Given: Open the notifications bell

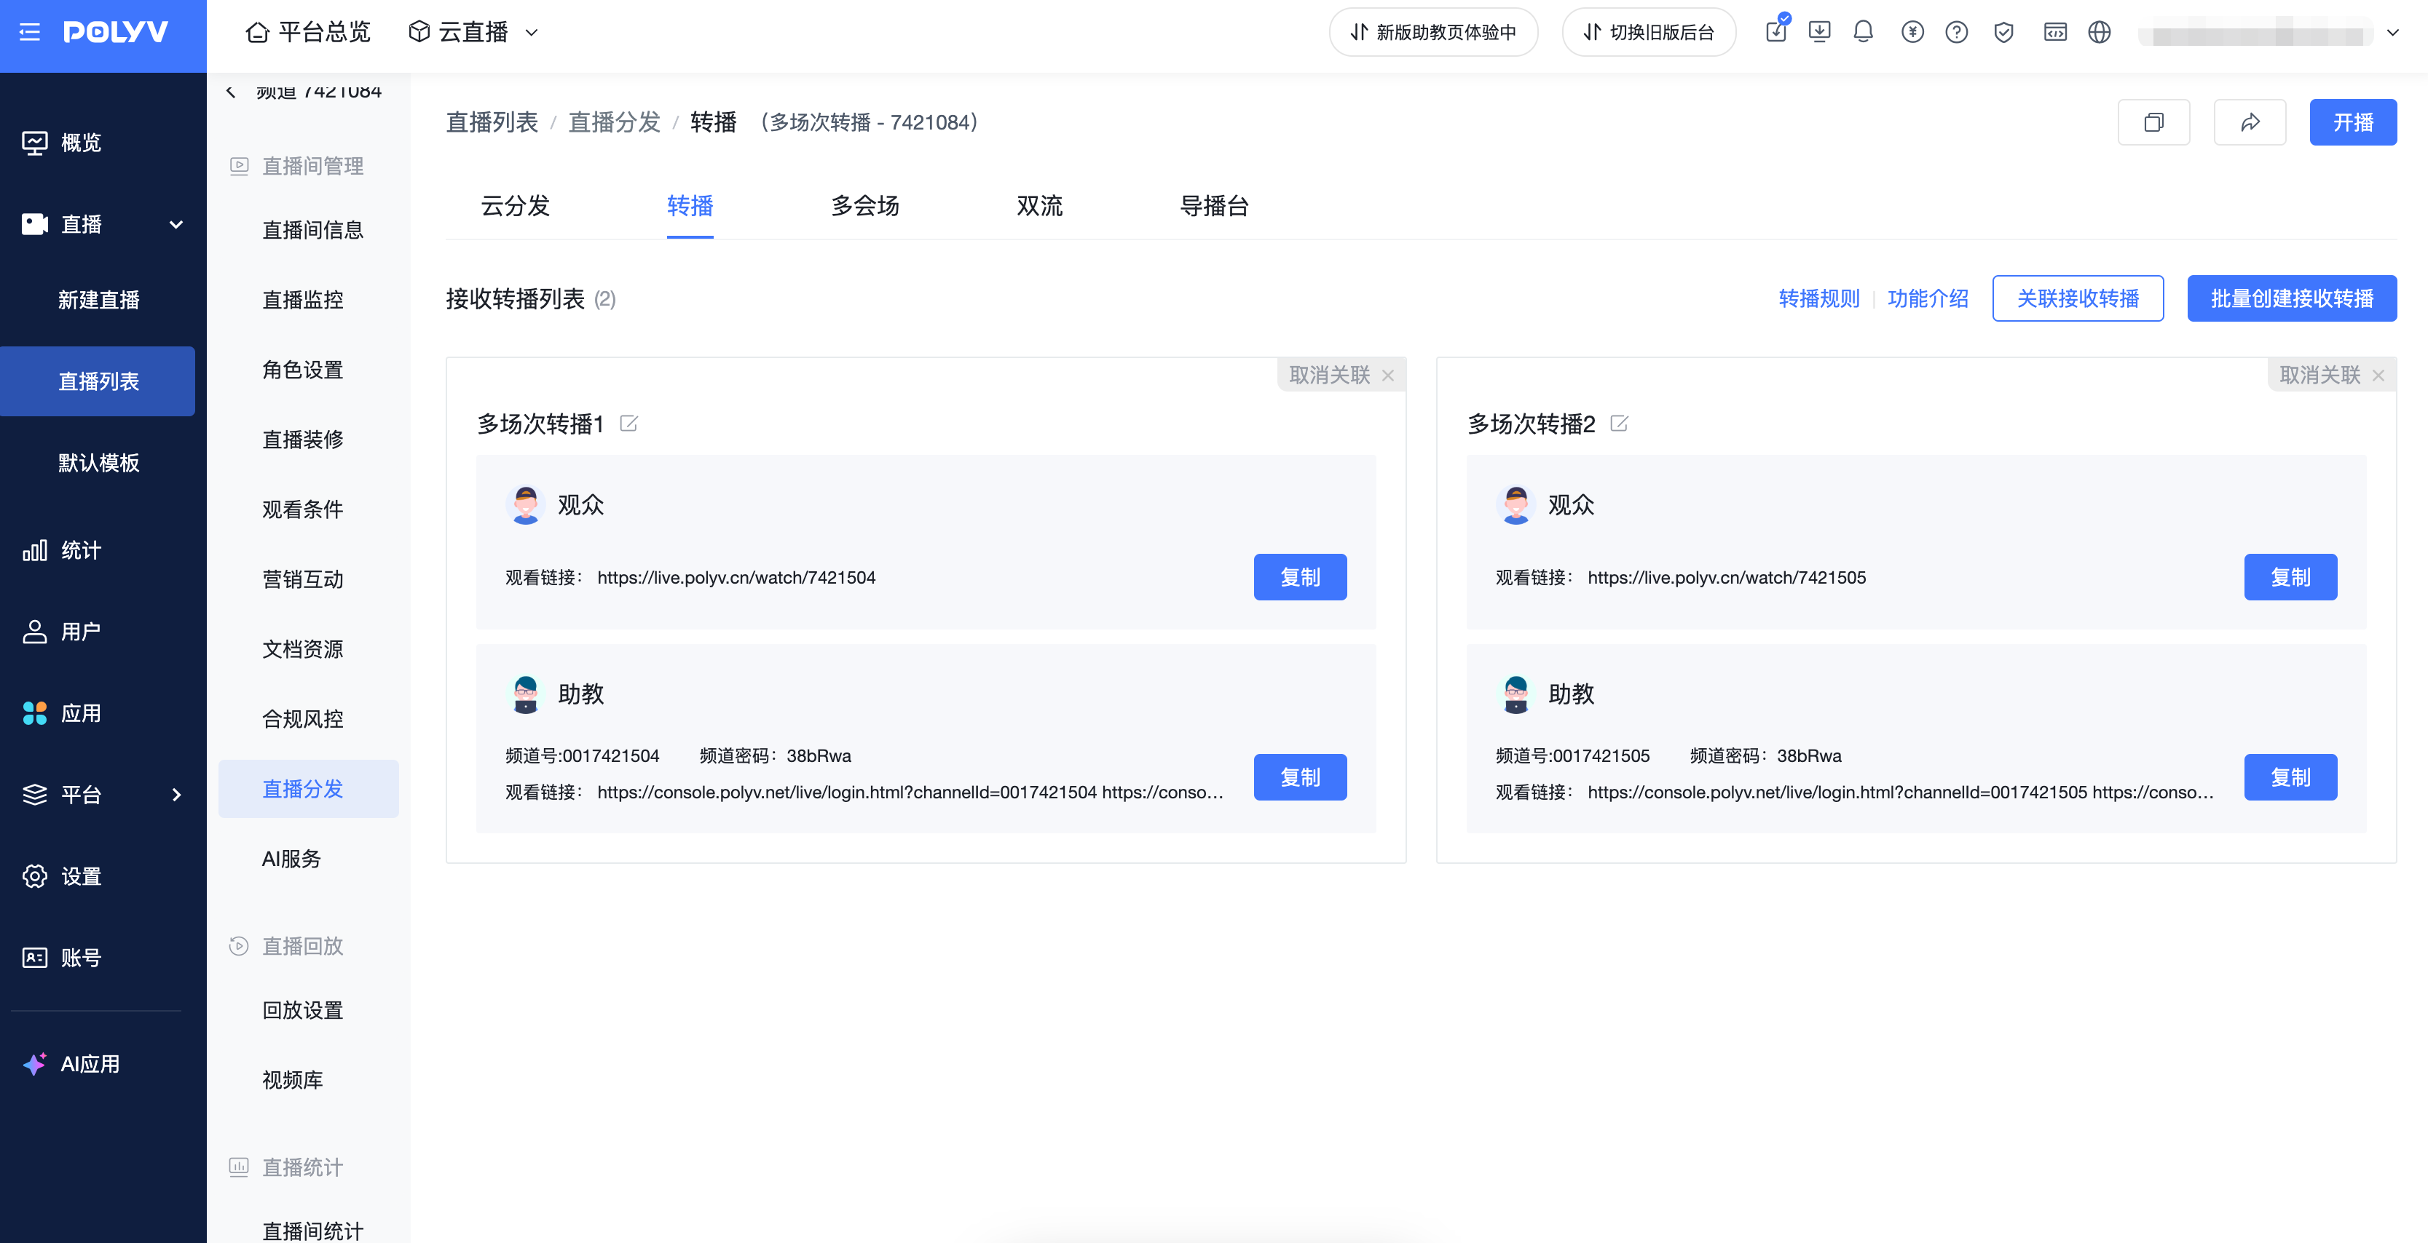Looking at the screenshot, I should coord(1864,32).
